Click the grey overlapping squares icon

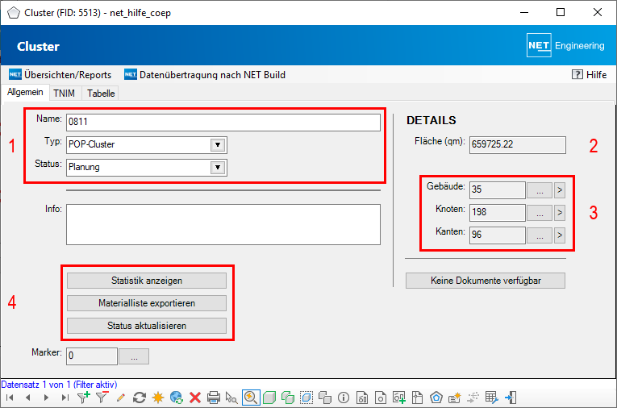(x=325, y=398)
